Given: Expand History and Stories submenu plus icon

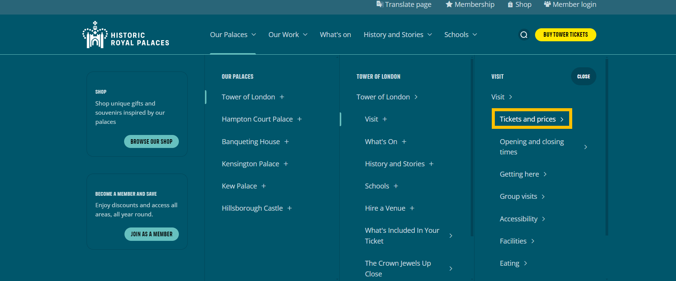Looking at the screenshot, I should click(x=431, y=164).
